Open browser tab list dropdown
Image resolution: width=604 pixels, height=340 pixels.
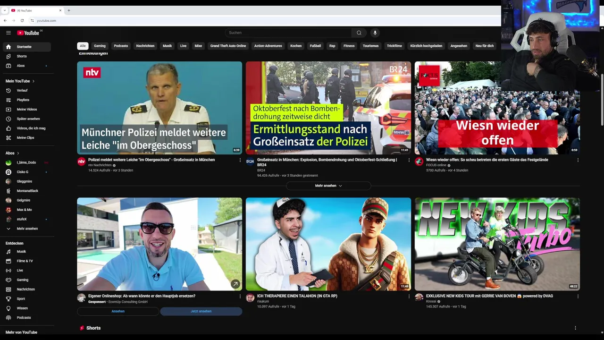point(5,10)
